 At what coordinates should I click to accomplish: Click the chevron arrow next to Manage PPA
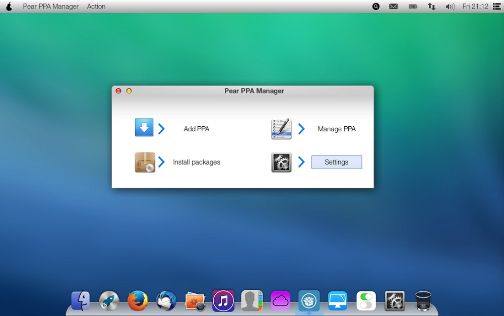pyautogui.click(x=301, y=129)
